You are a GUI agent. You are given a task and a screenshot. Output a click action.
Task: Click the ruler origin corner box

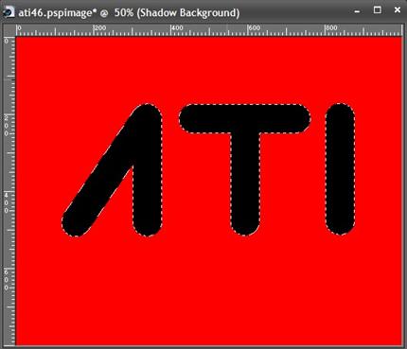pos(9,30)
